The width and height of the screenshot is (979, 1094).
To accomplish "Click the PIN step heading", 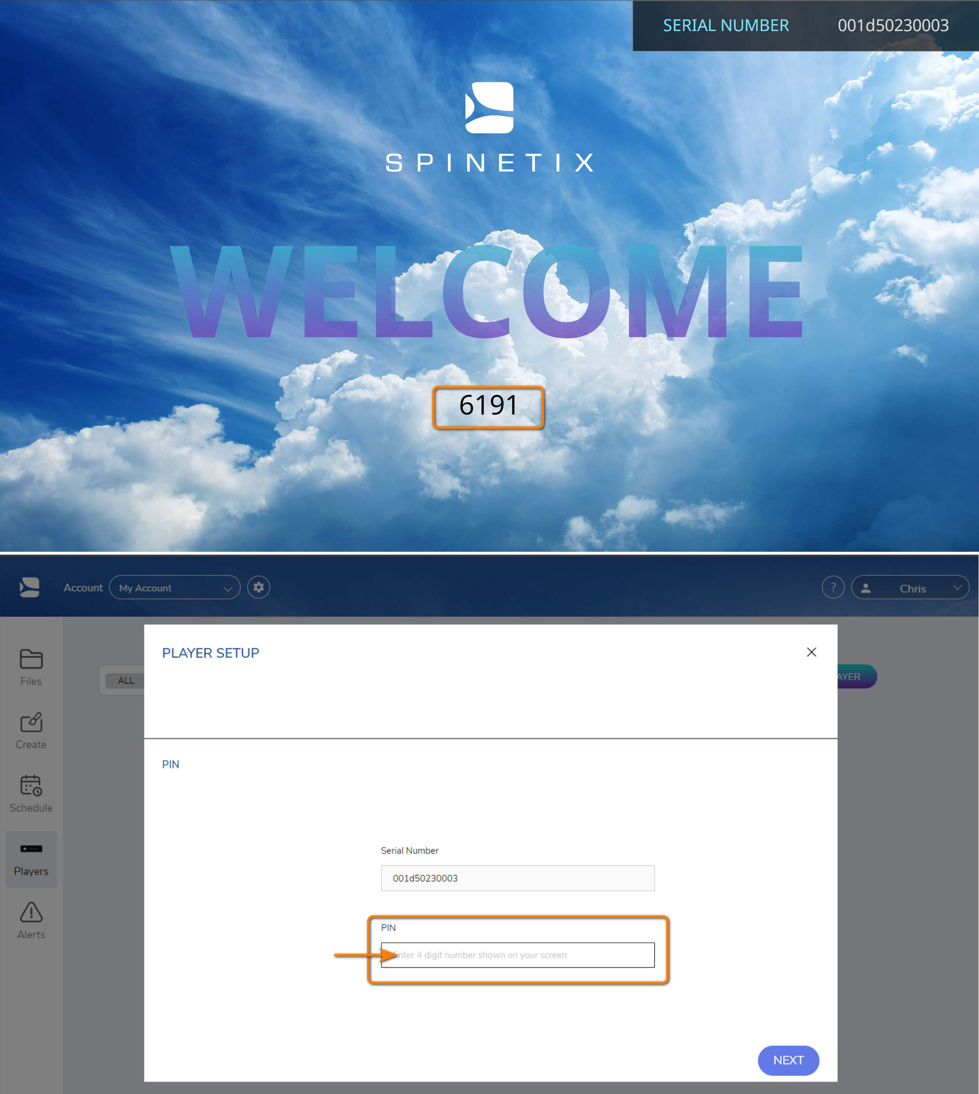I will point(171,764).
